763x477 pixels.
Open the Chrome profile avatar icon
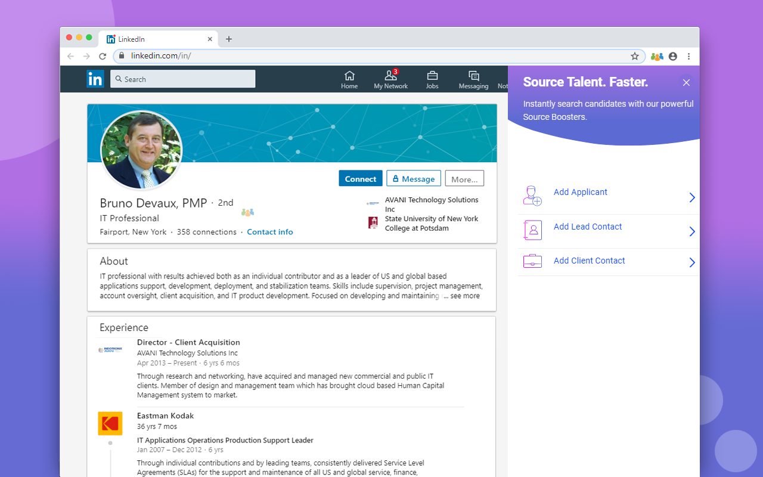coord(673,56)
